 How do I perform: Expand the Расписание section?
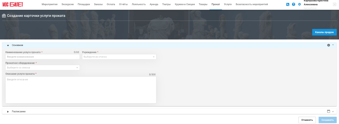click(8, 111)
